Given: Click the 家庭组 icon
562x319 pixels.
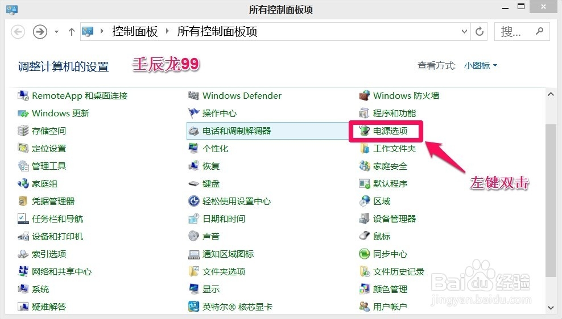Looking at the screenshot, I should [x=23, y=183].
